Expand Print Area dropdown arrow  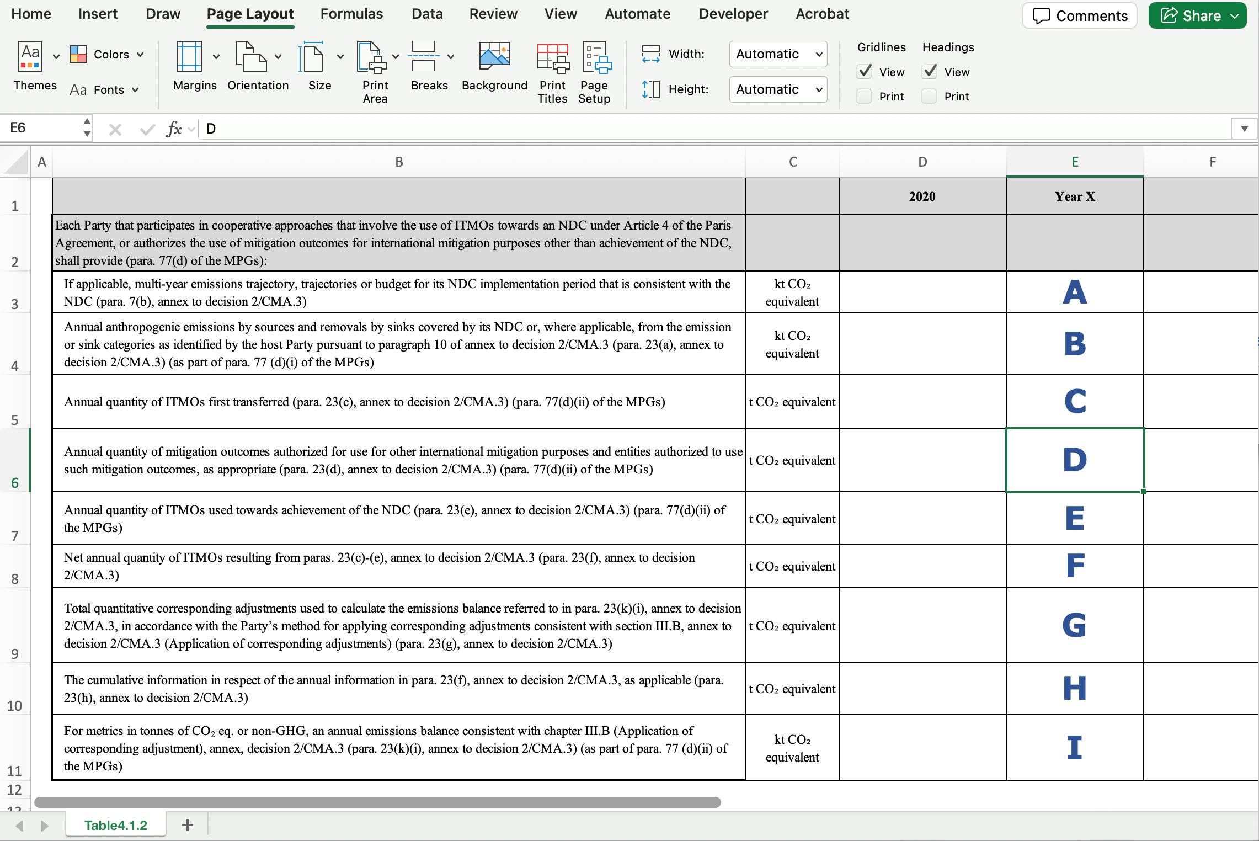click(396, 56)
